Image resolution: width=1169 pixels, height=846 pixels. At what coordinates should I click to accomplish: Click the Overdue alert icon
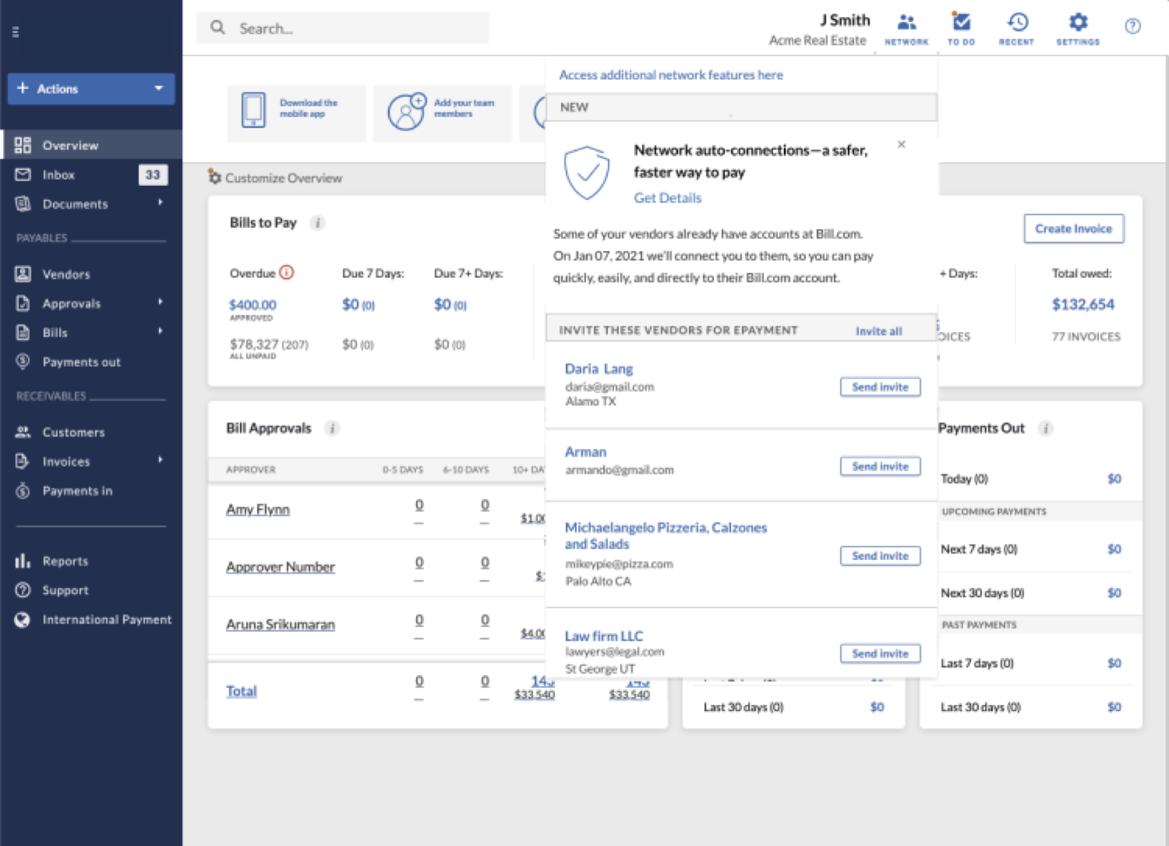click(287, 273)
